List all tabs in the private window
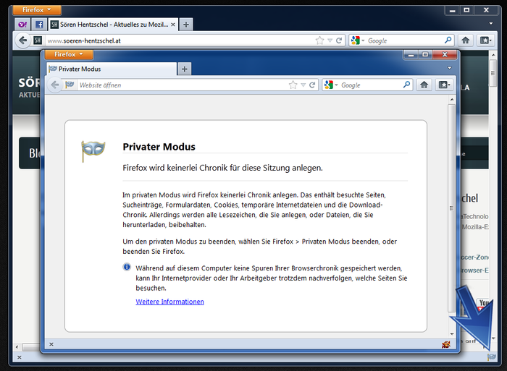 pyautogui.click(x=450, y=68)
